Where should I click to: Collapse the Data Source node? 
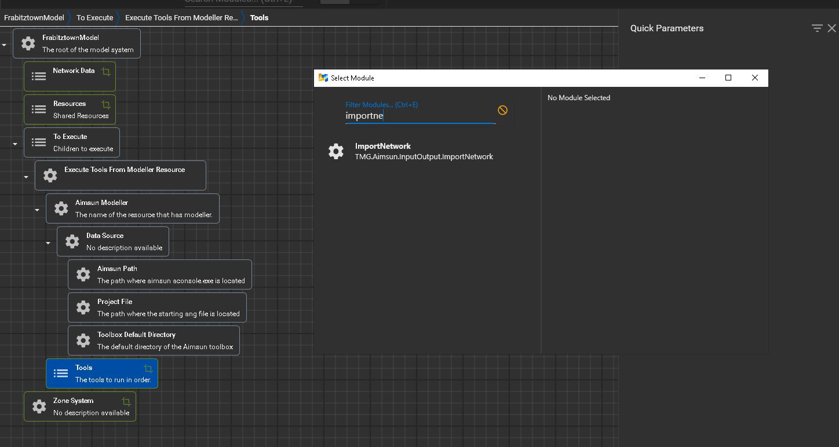[48, 243]
